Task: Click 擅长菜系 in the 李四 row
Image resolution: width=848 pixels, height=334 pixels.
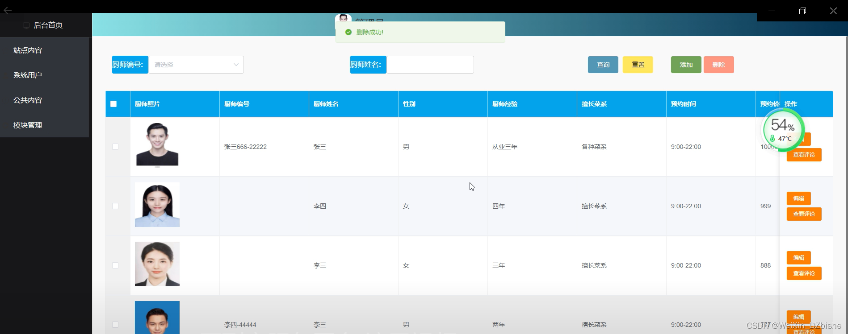Action: (x=594, y=206)
